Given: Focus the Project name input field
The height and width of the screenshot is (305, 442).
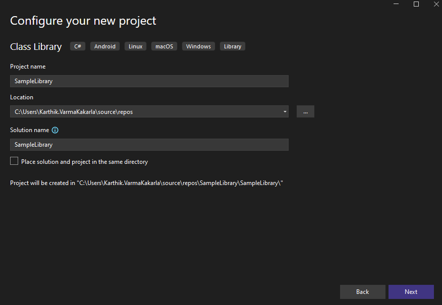Looking at the screenshot, I should [x=149, y=81].
